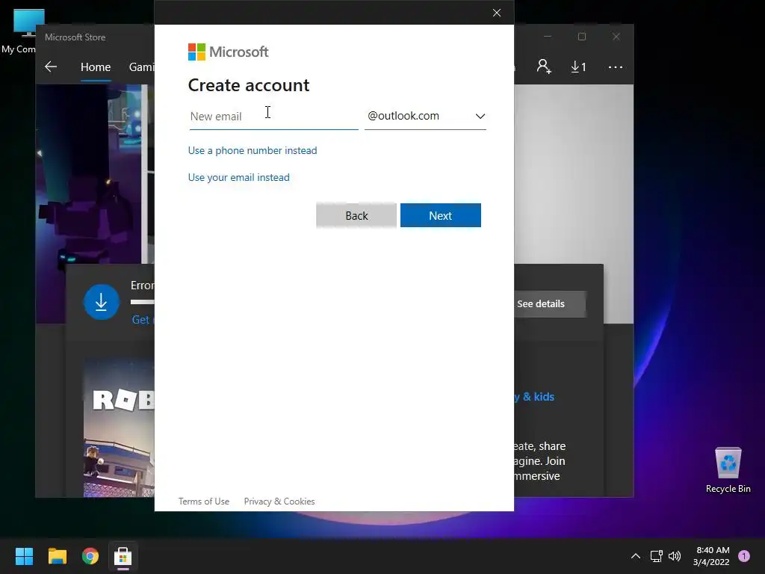
Task: Click Microsoft Store taskbar icon
Action: point(123,556)
